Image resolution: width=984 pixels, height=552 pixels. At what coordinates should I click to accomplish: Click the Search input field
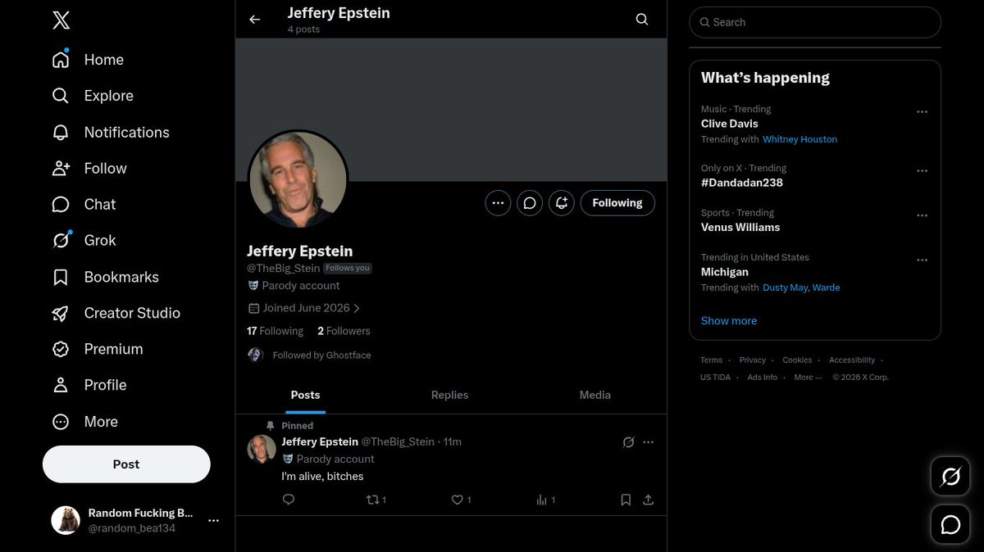815,22
